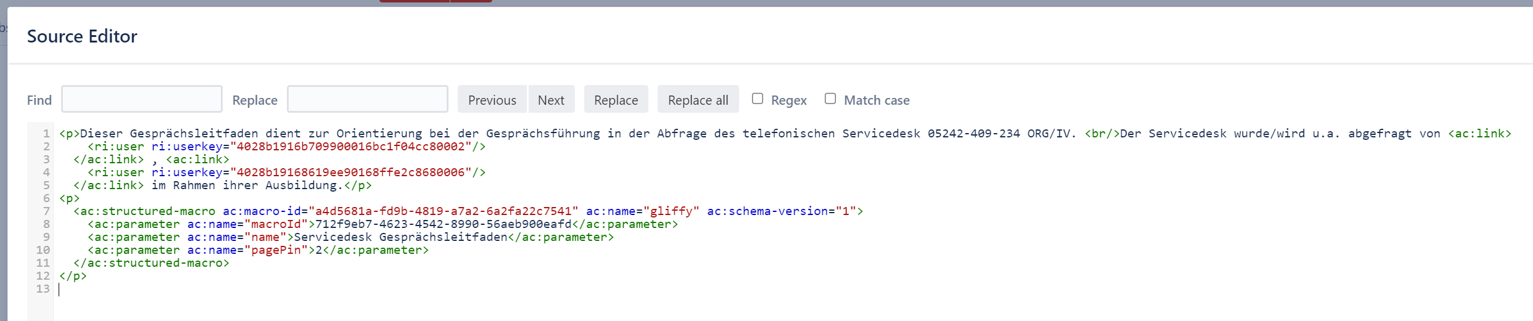Click the closing </p> tag on line 12
1533x321 pixels.
[x=73, y=276]
